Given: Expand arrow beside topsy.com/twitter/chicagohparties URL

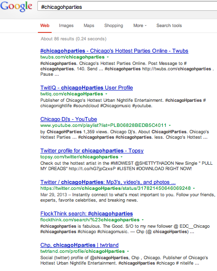Looking at the screenshot, I should click(122, 157).
